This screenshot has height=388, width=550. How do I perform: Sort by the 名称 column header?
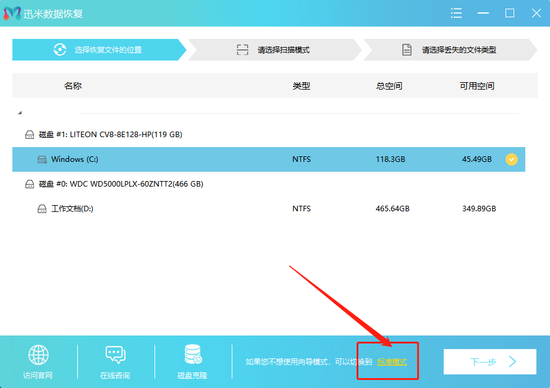click(x=73, y=86)
